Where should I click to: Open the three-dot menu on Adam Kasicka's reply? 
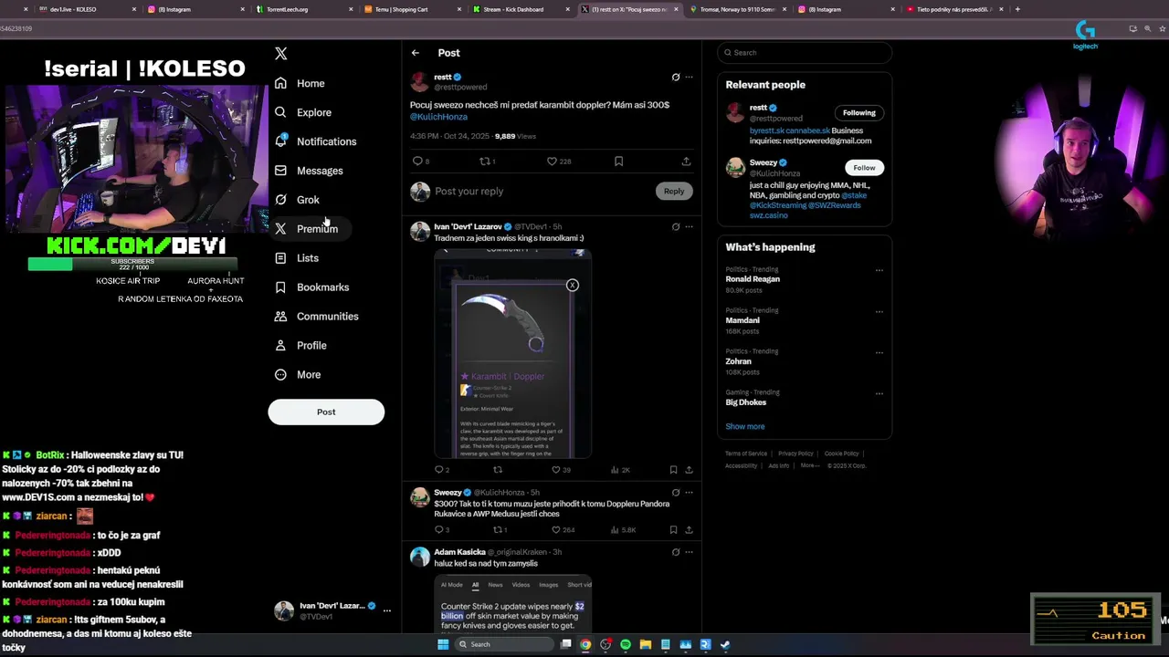click(689, 552)
